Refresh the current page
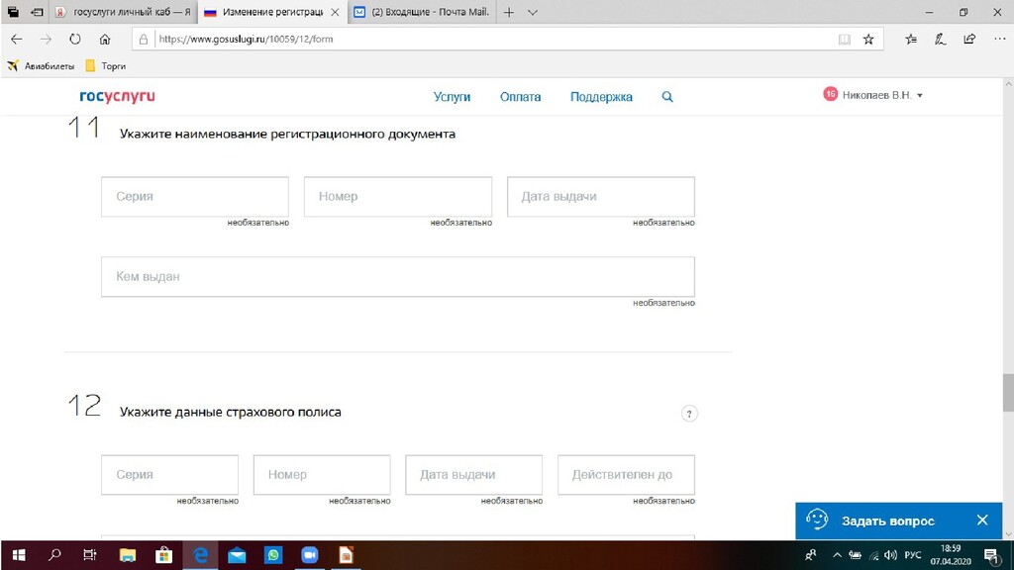Screen dimensions: 1014x570 75,40
